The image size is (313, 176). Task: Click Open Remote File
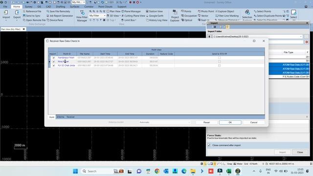(x=34, y=20)
